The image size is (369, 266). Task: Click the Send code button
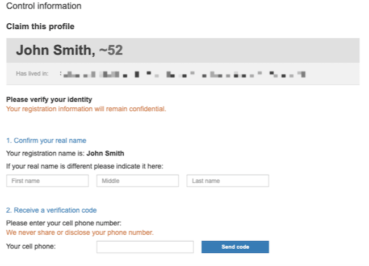click(235, 247)
